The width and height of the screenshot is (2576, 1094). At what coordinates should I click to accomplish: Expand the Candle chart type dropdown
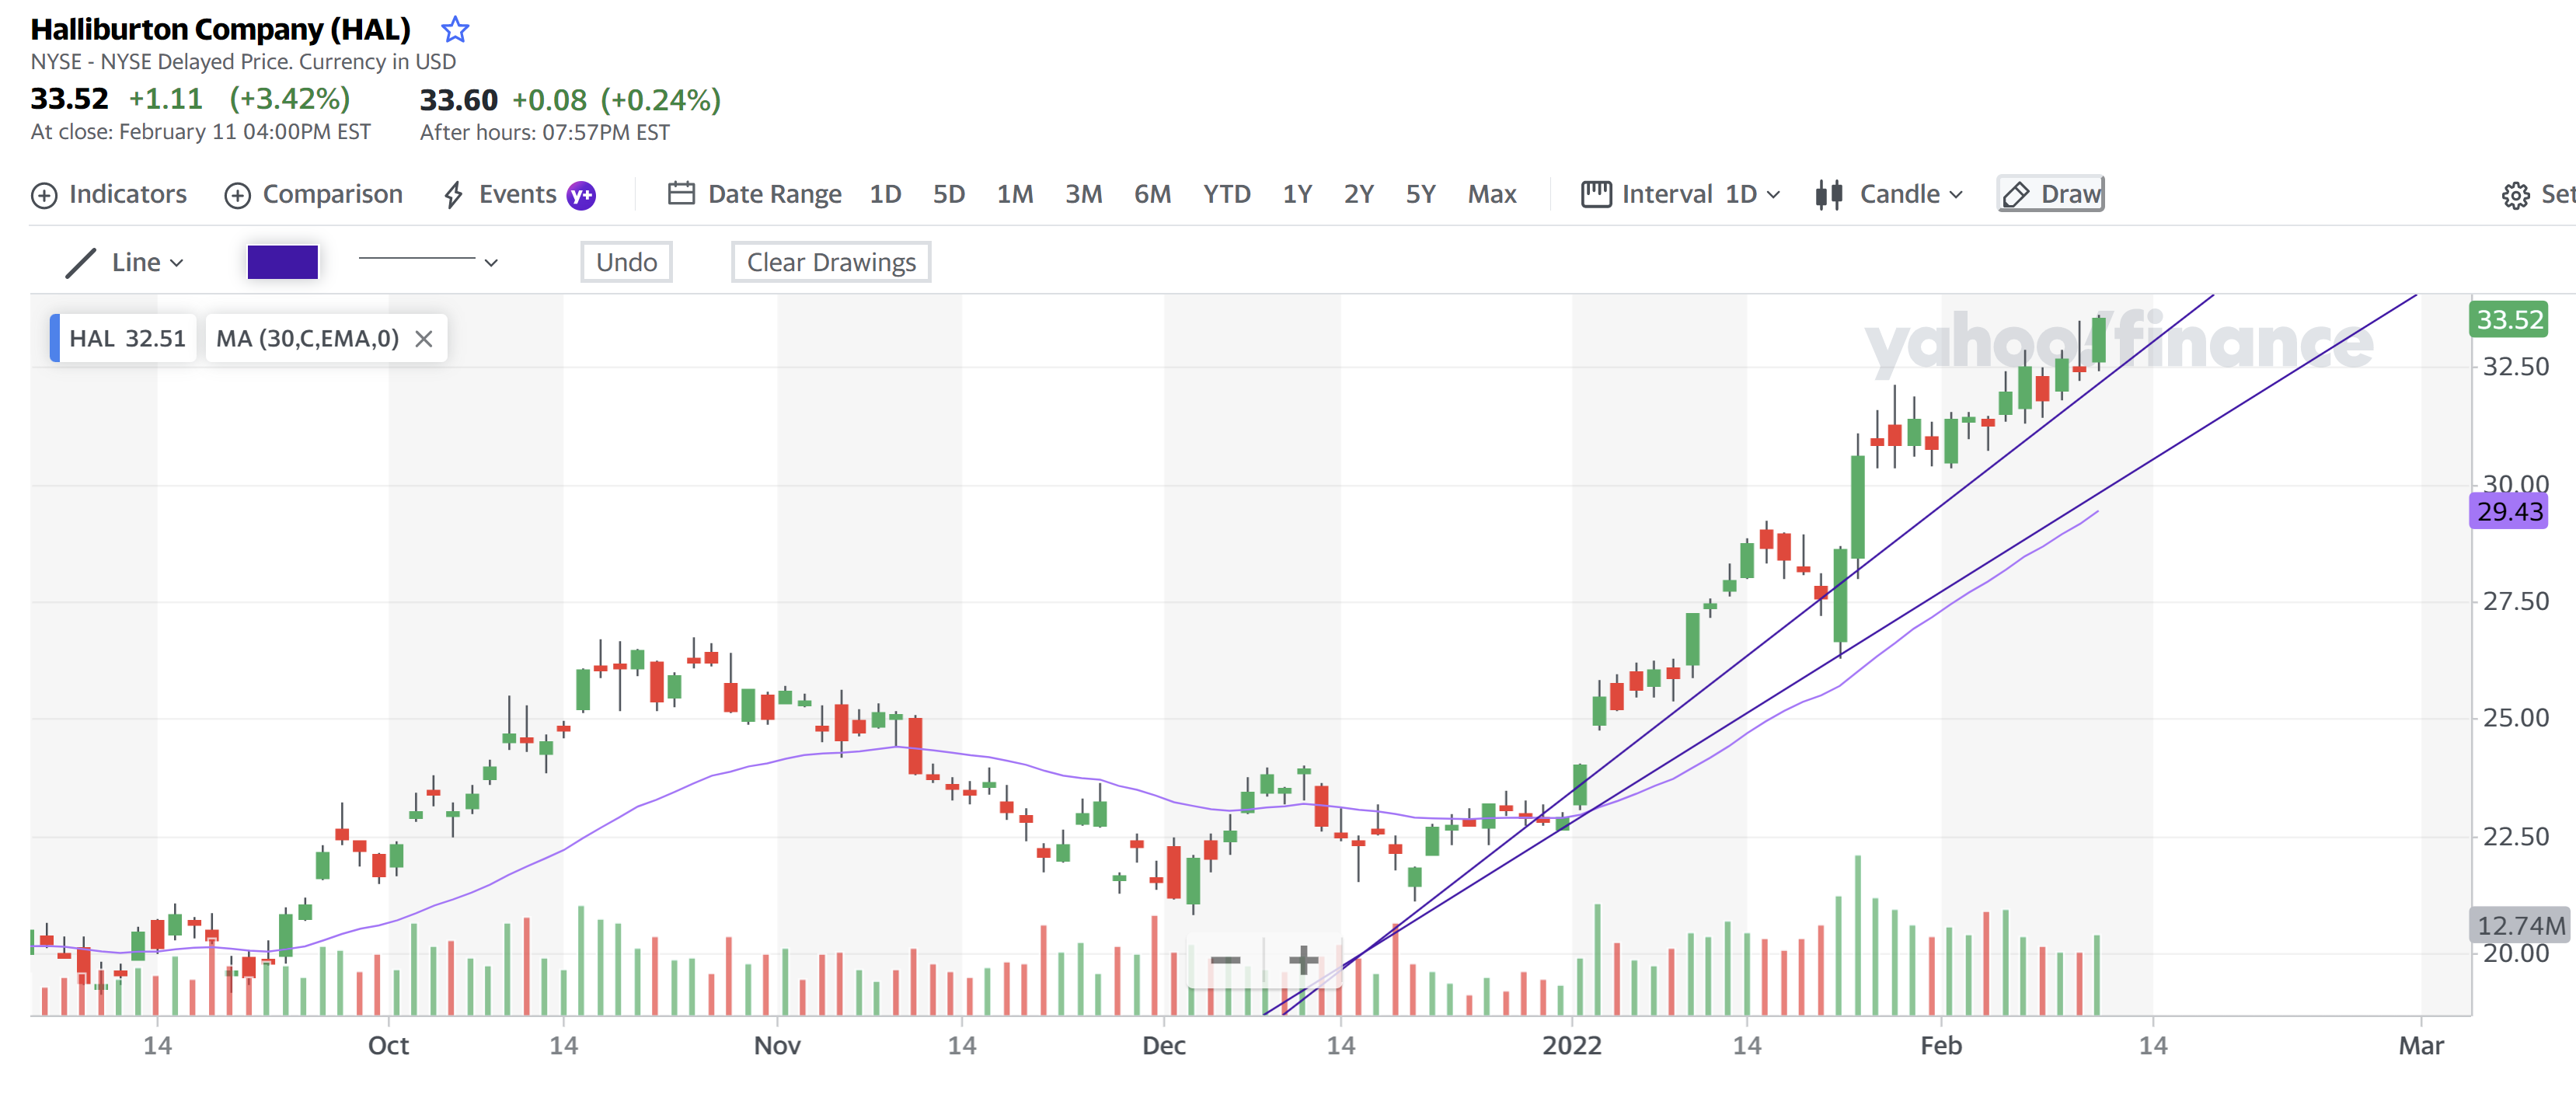pos(1889,194)
